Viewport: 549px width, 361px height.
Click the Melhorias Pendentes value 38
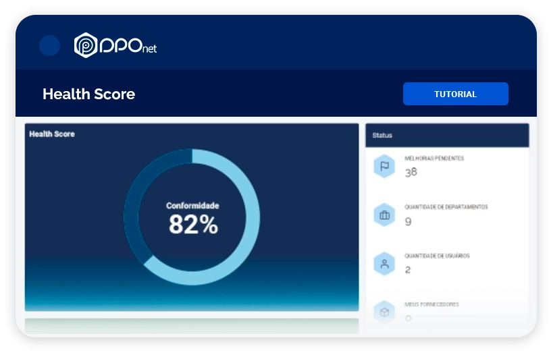[x=411, y=172]
